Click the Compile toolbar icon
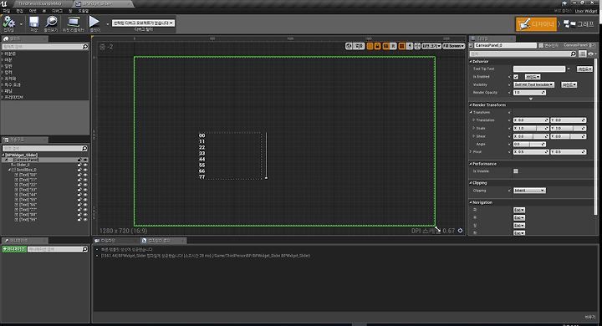This screenshot has height=326, width=602. (8, 23)
